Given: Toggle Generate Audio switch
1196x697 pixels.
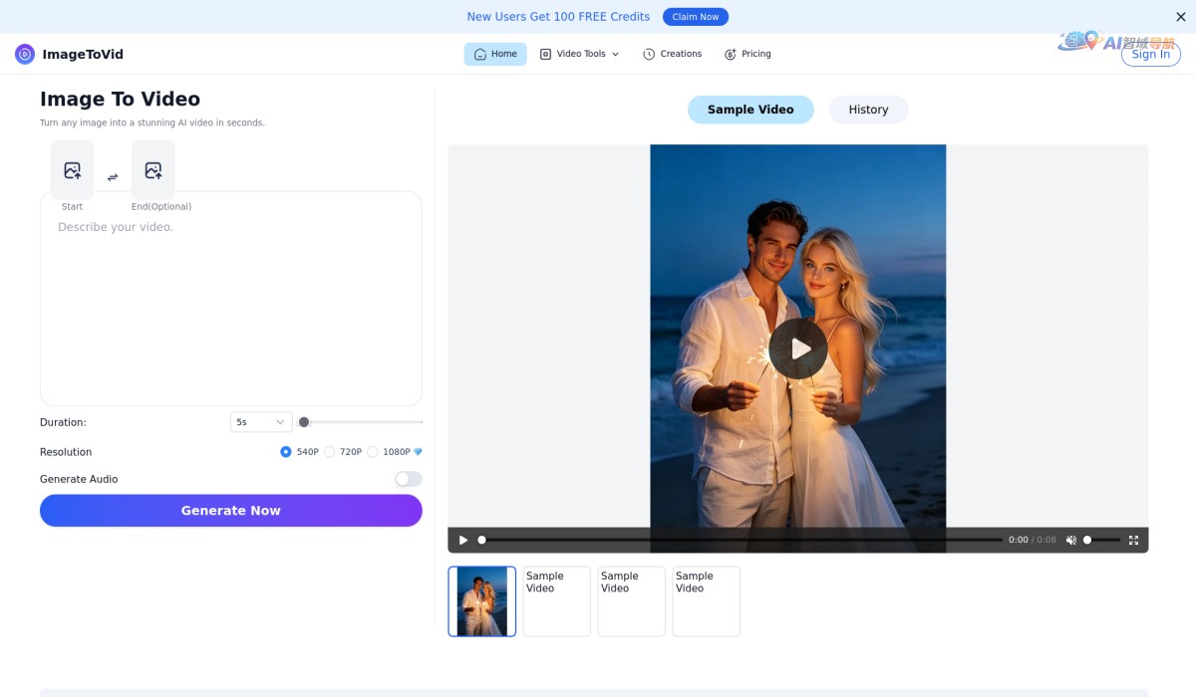Looking at the screenshot, I should (x=409, y=479).
